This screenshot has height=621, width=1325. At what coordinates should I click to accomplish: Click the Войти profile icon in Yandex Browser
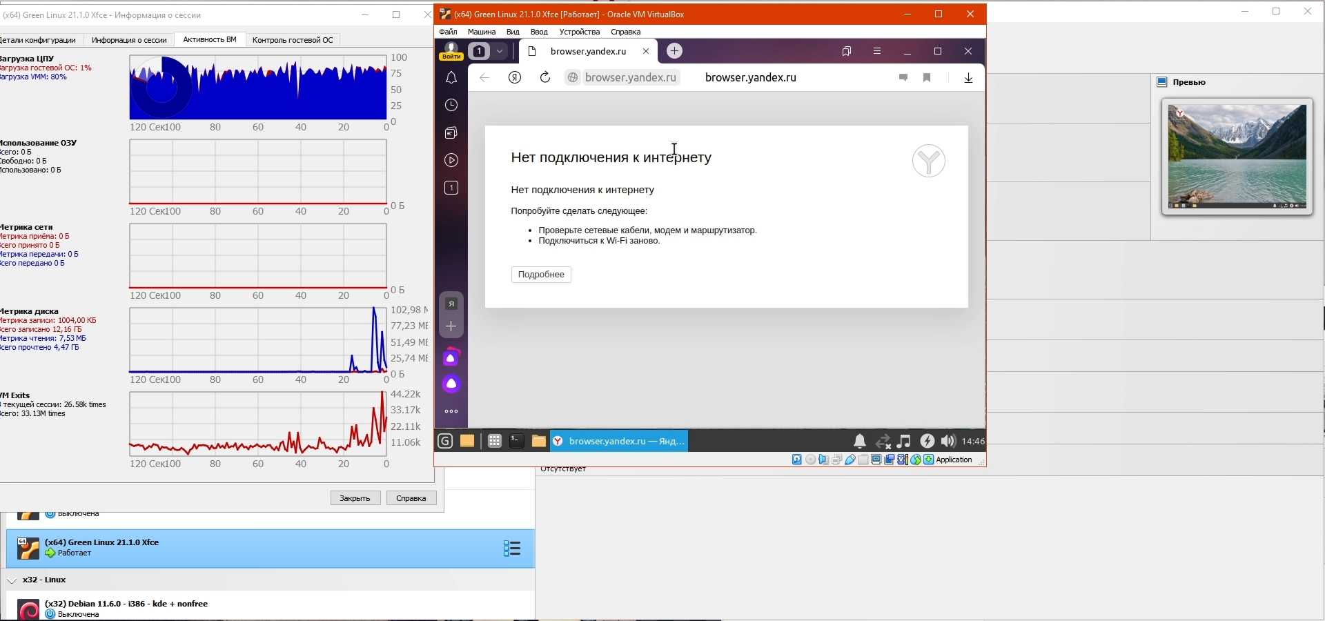[x=451, y=51]
